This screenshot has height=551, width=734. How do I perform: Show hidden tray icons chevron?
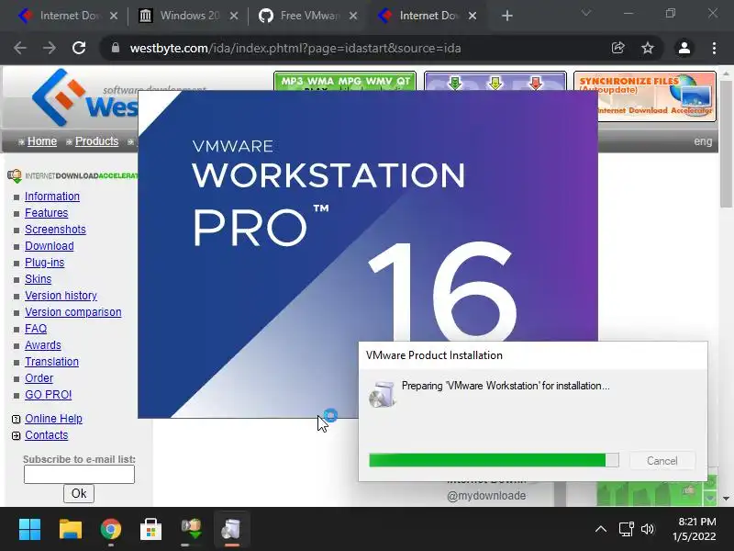(601, 530)
